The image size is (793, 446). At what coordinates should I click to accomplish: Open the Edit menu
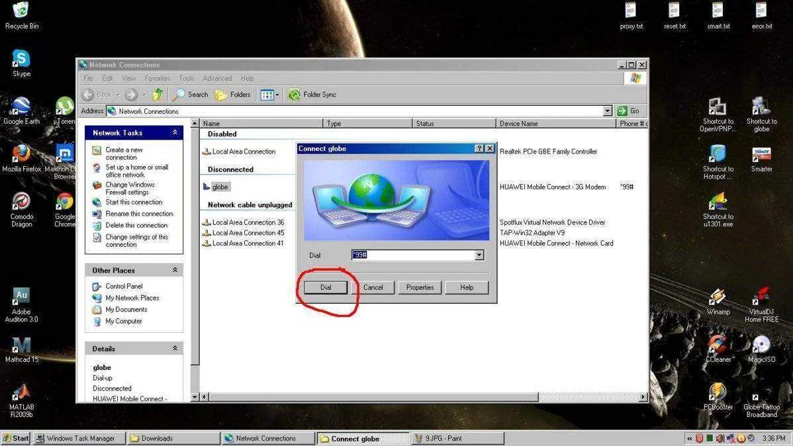[107, 78]
